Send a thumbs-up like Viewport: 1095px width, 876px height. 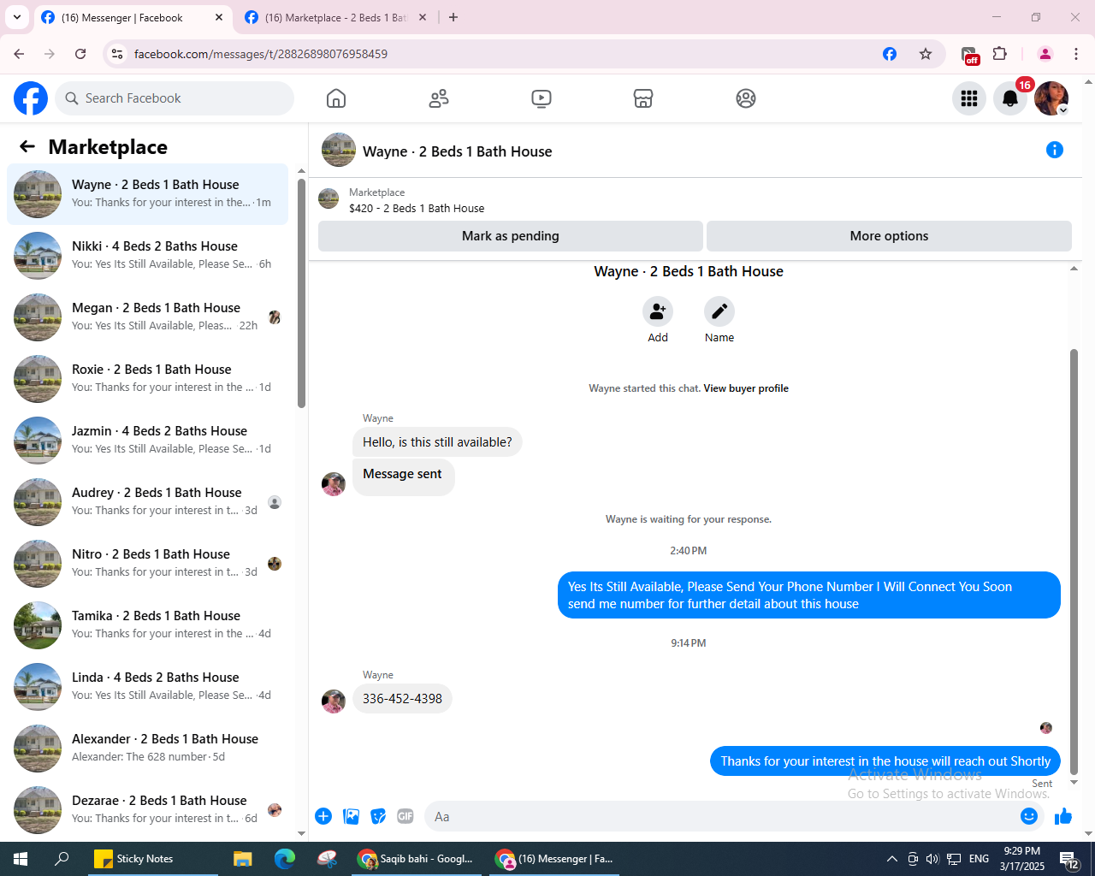1063,816
